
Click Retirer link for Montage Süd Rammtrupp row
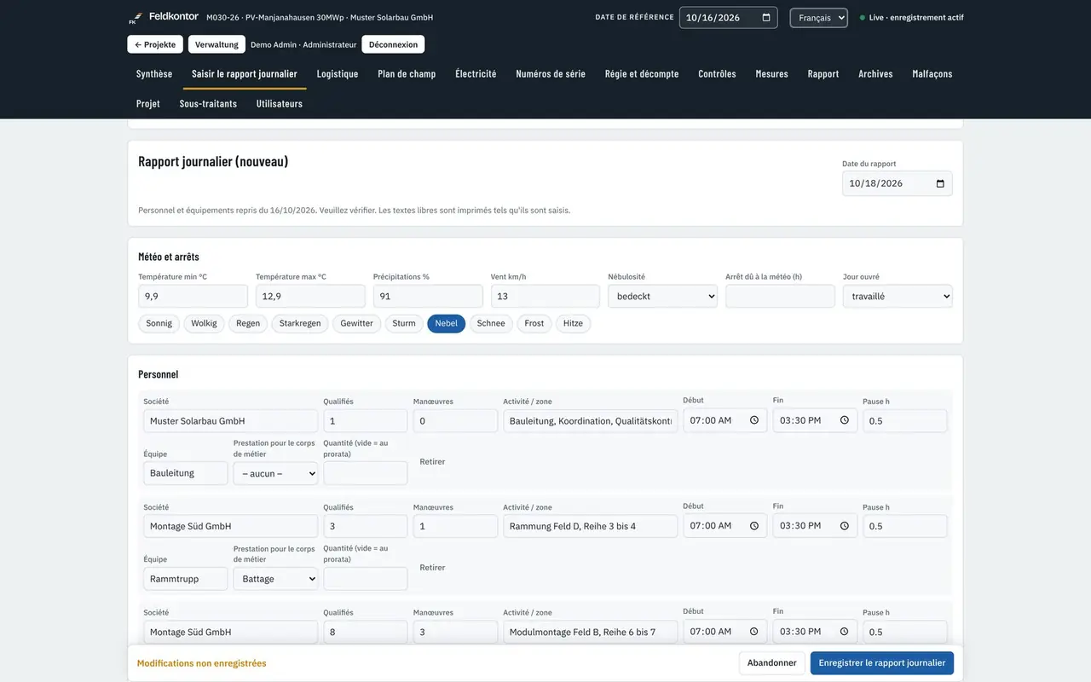432,568
